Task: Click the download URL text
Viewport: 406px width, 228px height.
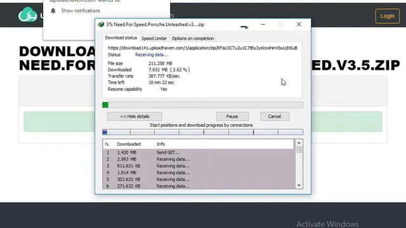Action: point(202,48)
